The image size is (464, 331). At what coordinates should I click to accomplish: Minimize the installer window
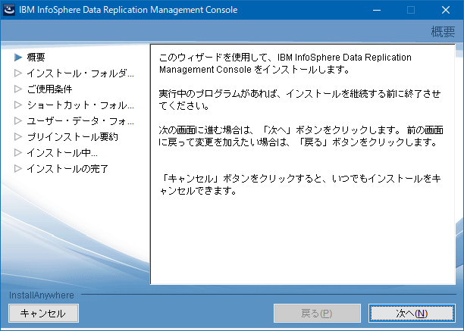tap(377, 10)
